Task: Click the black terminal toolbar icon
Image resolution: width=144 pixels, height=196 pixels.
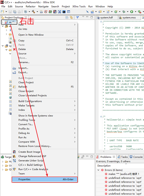Action: pyautogui.click(x=64, y=12)
